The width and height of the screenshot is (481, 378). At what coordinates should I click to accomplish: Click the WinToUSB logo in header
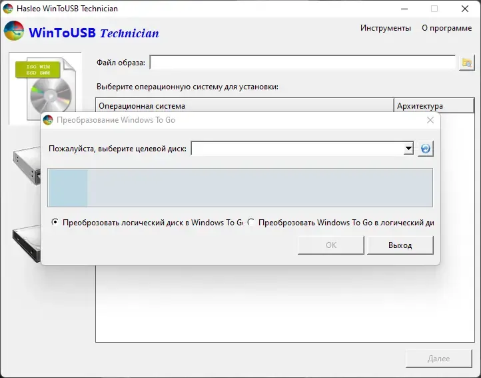pyautogui.click(x=14, y=31)
